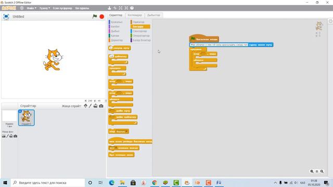333x187 pixels.
Task: Switch to the Скриптер tab
Action: point(116,15)
